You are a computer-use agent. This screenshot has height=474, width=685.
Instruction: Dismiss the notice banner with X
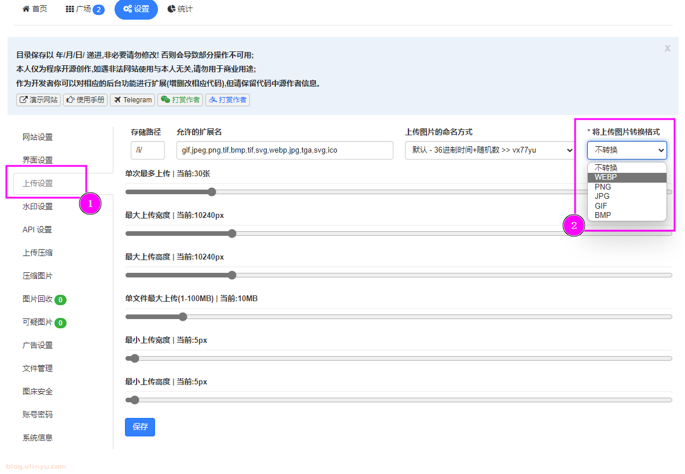(x=667, y=49)
